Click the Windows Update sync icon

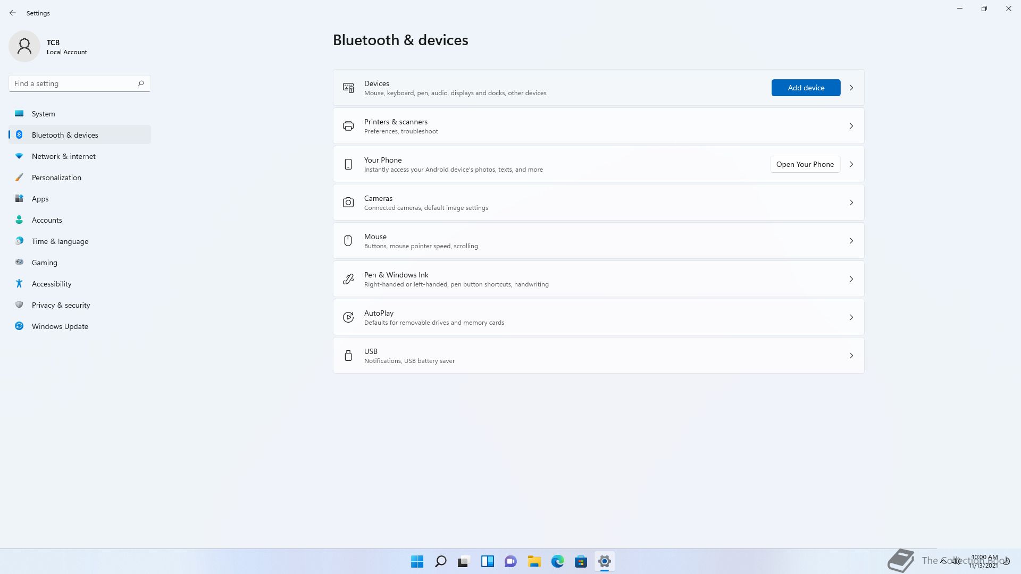pos(19,326)
